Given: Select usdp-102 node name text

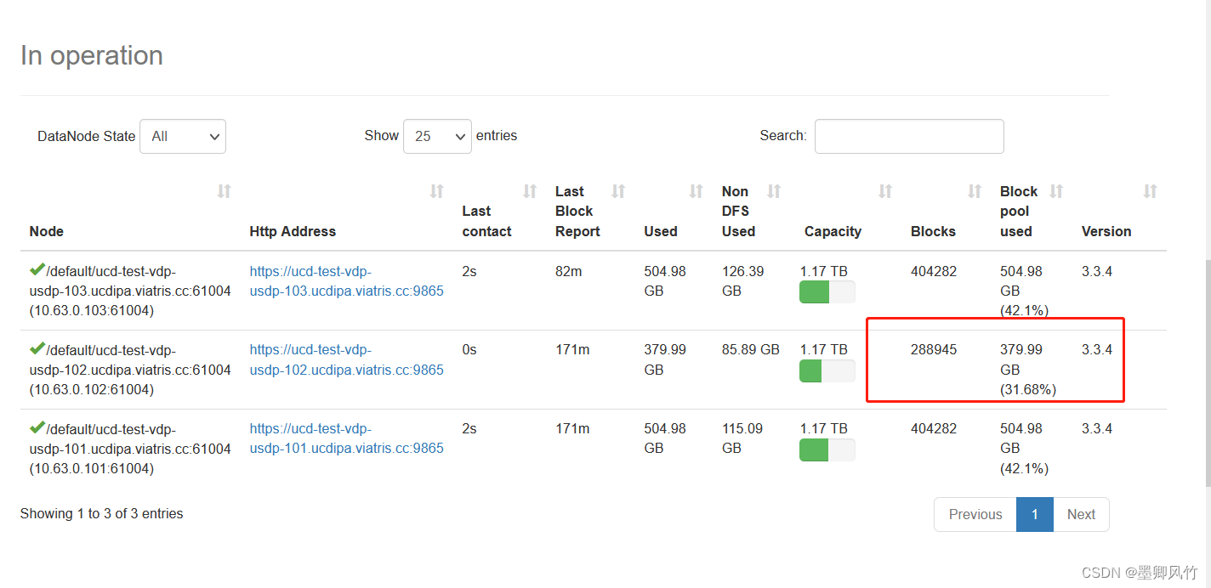Looking at the screenshot, I should 130,370.
